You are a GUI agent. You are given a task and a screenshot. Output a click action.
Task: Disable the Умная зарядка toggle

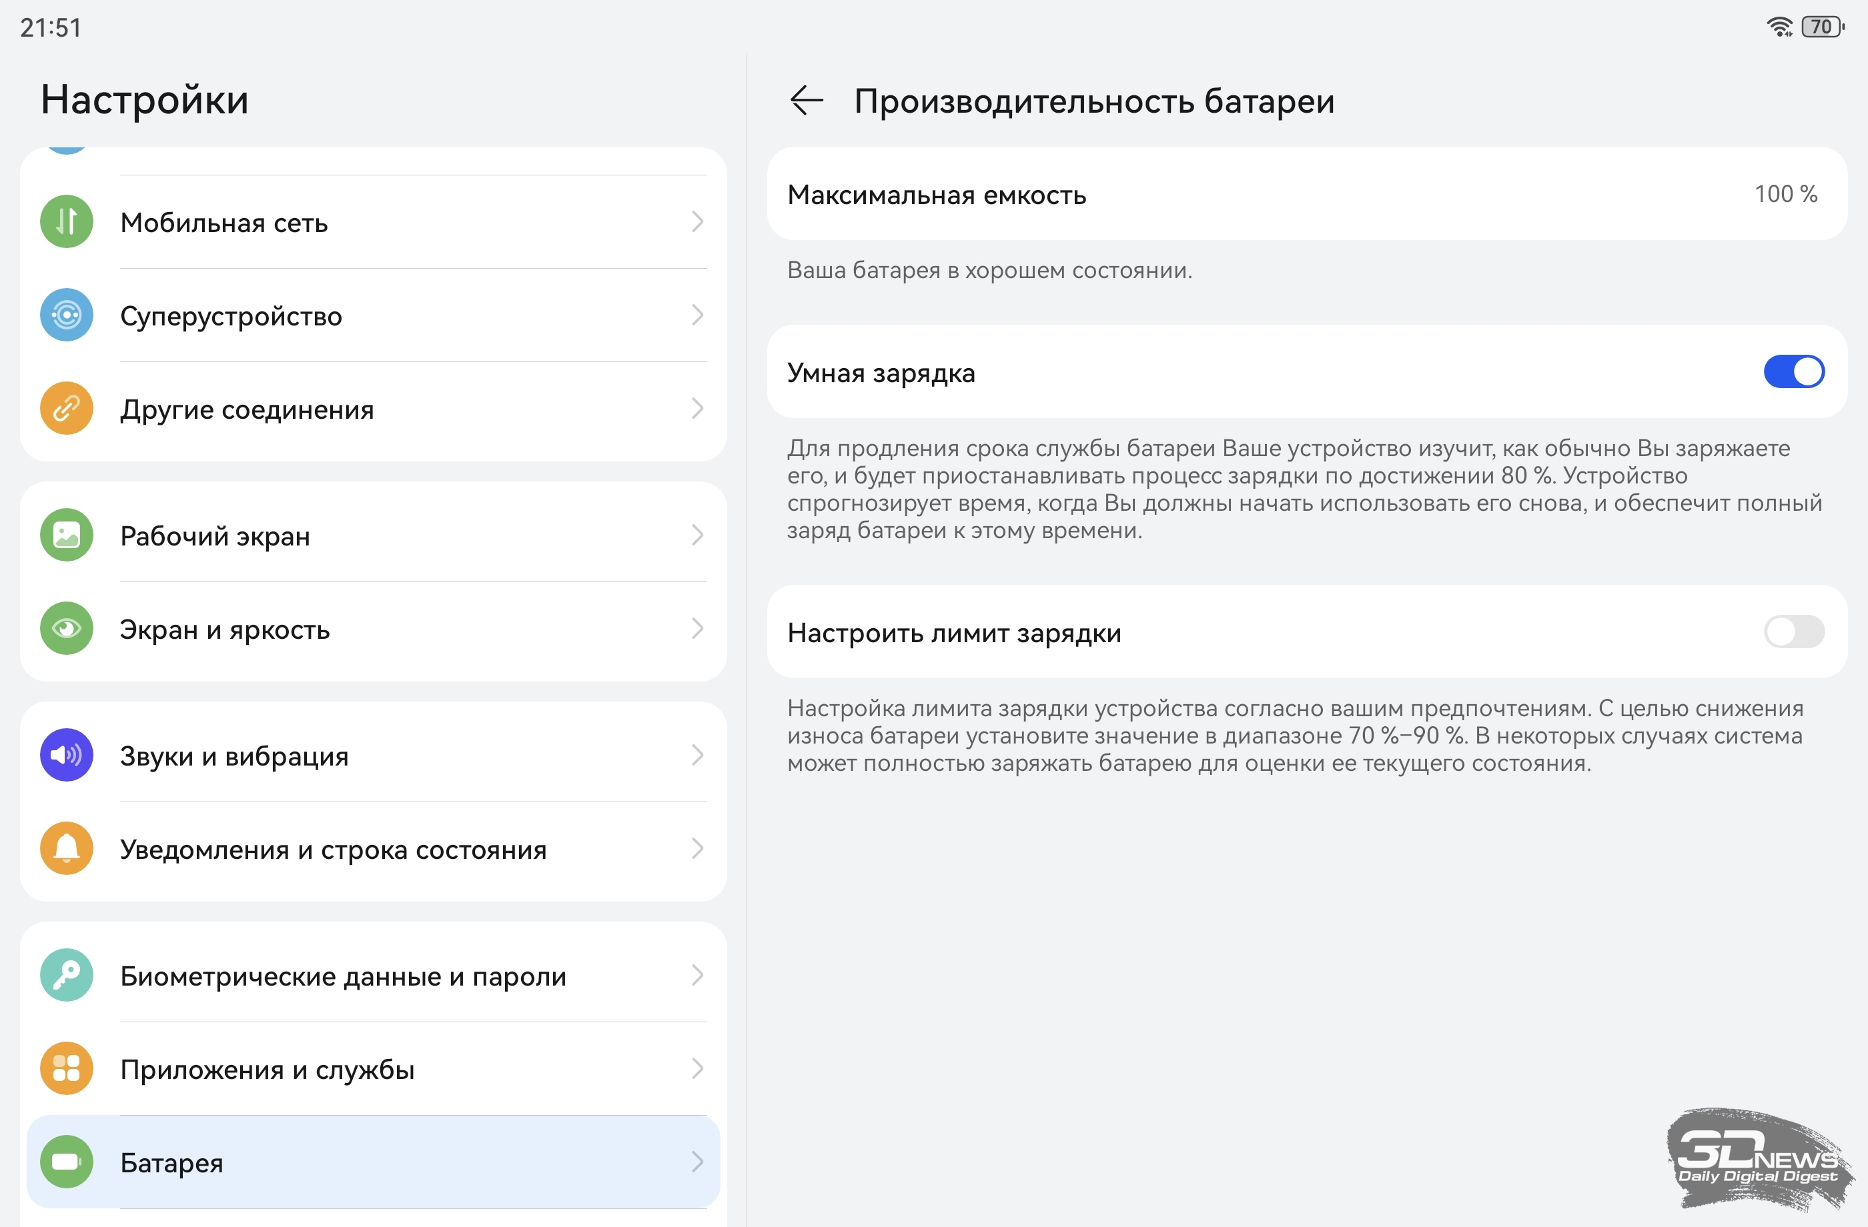pos(1793,372)
